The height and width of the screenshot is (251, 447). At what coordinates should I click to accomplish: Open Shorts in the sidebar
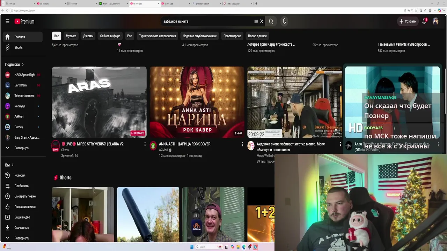pos(23,47)
